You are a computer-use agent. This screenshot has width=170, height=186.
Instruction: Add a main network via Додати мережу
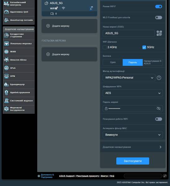point(69,26)
